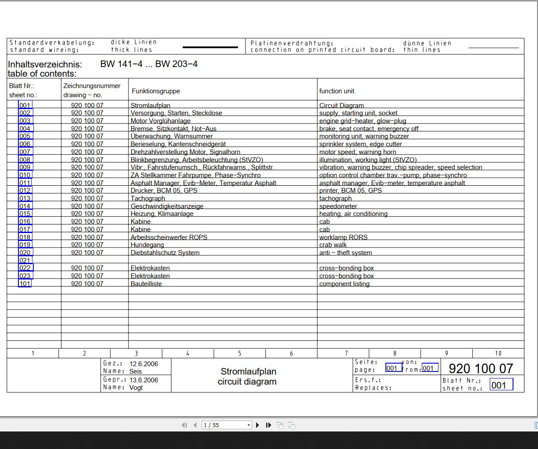Click the name 'Vogt' in title block
The image size is (538, 449).
click(x=136, y=387)
